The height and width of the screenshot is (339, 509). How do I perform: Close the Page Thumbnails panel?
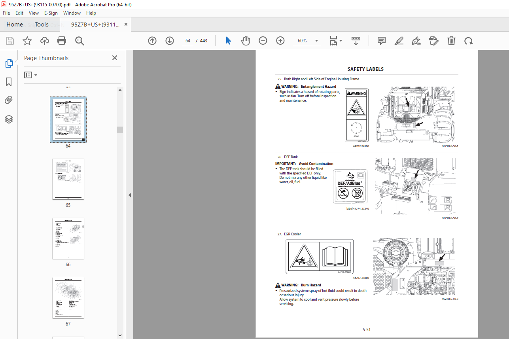point(115,58)
